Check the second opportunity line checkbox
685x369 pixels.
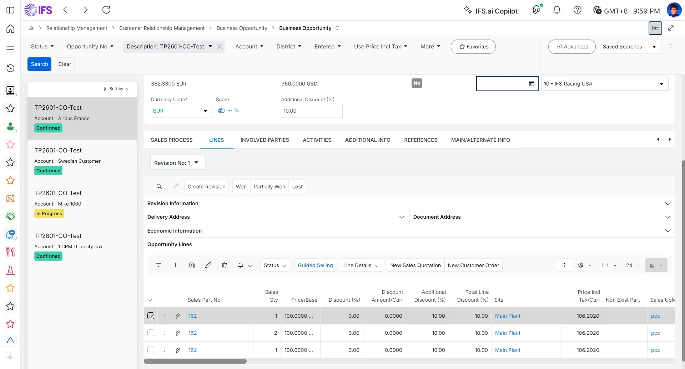pyautogui.click(x=151, y=333)
